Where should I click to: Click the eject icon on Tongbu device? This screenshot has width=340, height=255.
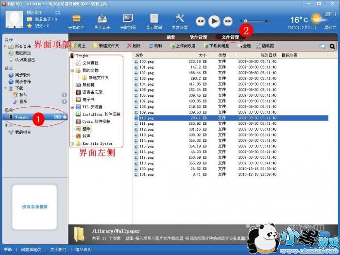65,117
